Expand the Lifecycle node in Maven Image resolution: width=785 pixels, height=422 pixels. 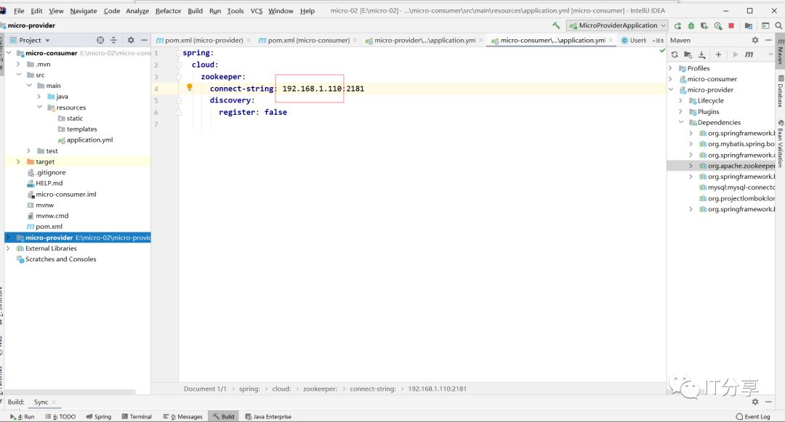point(681,100)
